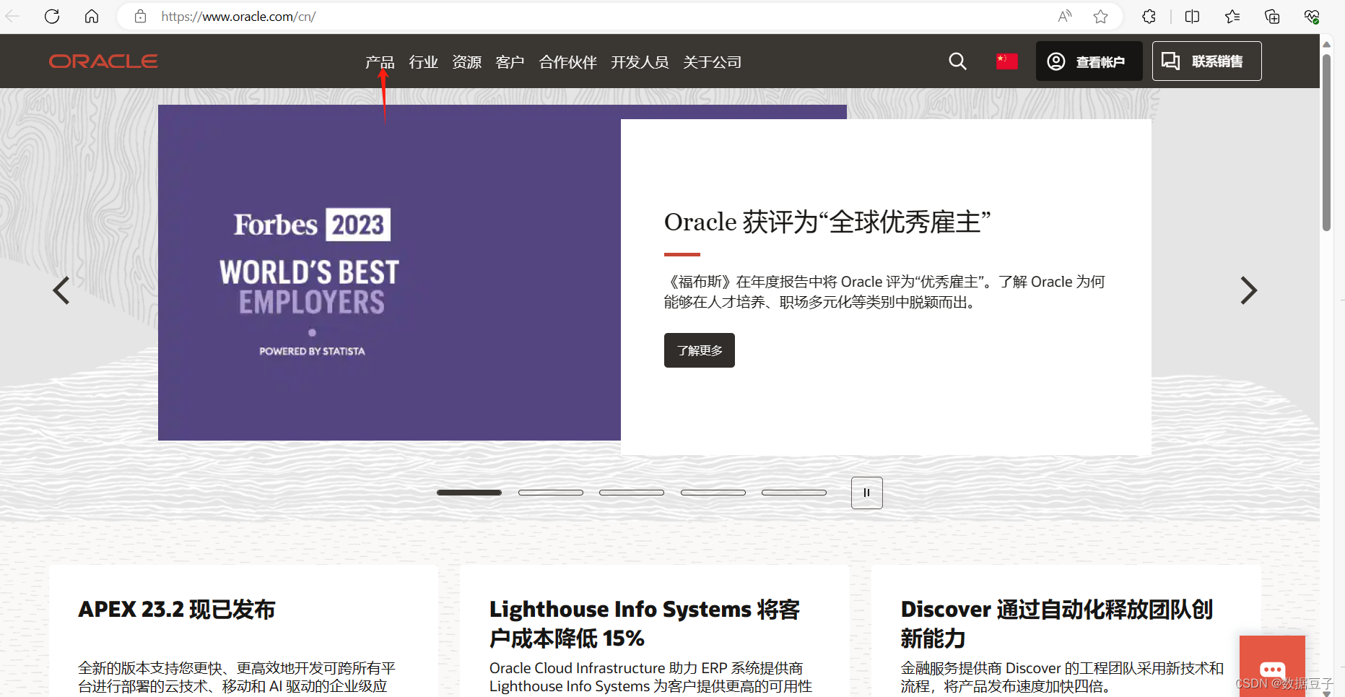
Task: Open read aloud icon in address bar
Action: tap(1065, 16)
